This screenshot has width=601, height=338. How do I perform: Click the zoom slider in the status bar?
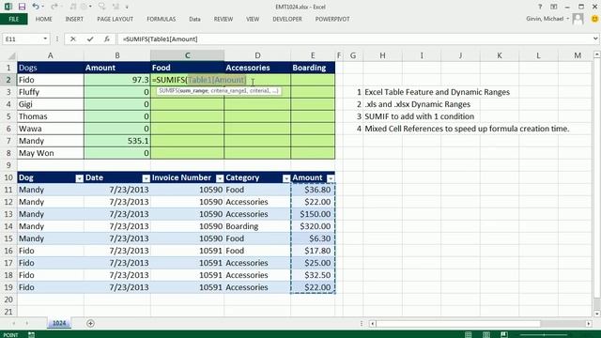tap(544, 334)
